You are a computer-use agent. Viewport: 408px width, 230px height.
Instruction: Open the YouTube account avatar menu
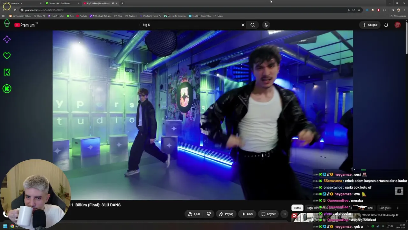tap(397, 25)
